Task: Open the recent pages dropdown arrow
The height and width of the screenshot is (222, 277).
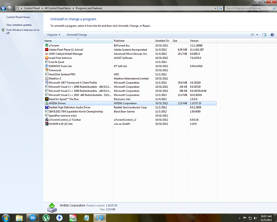Action: pyautogui.click(x=13, y=8)
